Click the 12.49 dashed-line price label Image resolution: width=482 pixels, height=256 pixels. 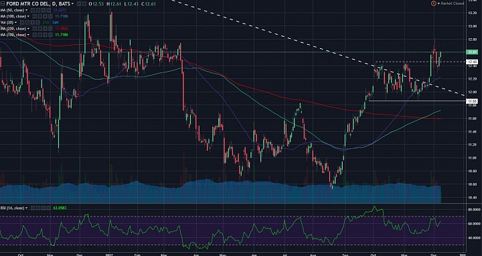[x=471, y=62]
